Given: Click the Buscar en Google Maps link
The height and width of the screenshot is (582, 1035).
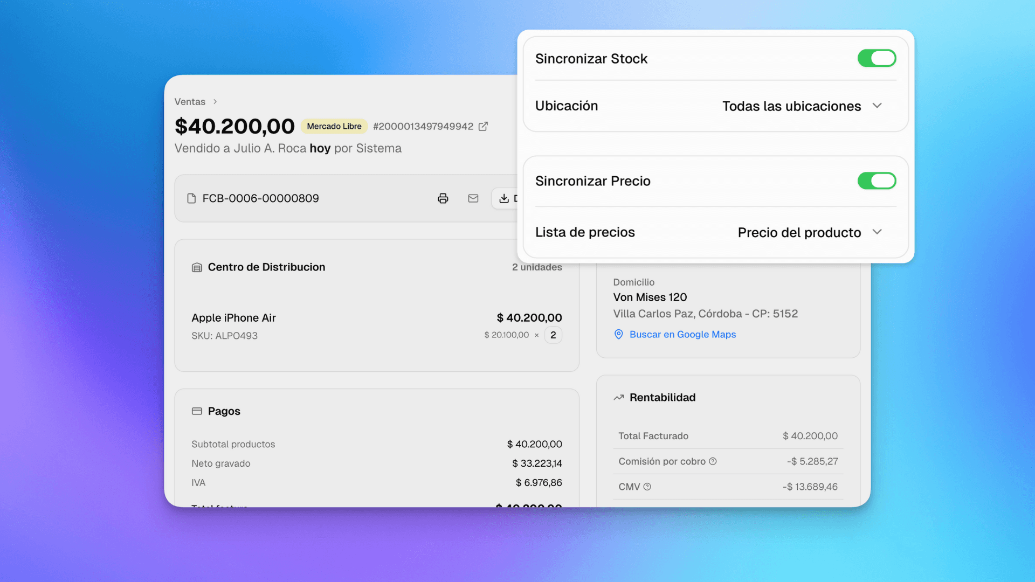Looking at the screenshot, I should [x=682, y=334].
